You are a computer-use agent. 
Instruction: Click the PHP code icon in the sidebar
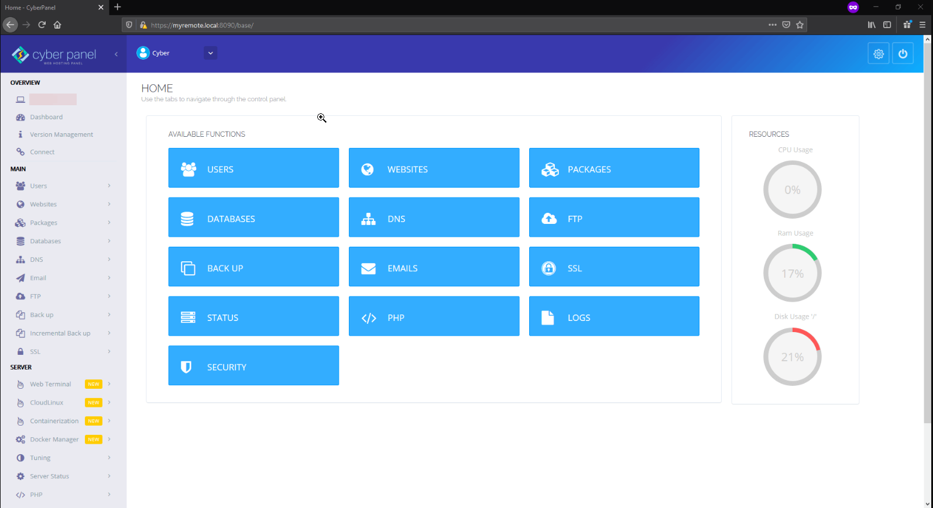click(x=20, y=495)
